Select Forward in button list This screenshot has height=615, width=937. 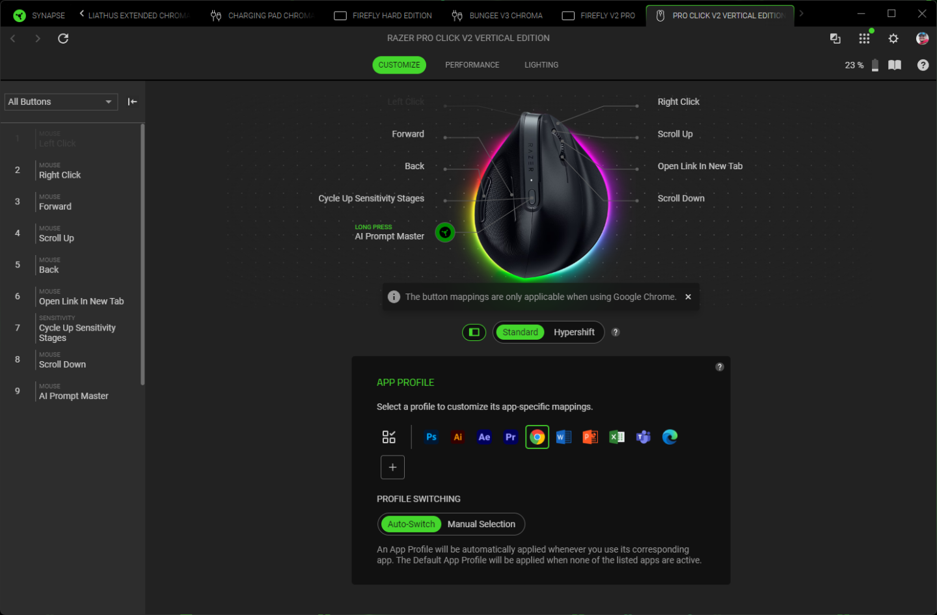click(x=72, y=202)
